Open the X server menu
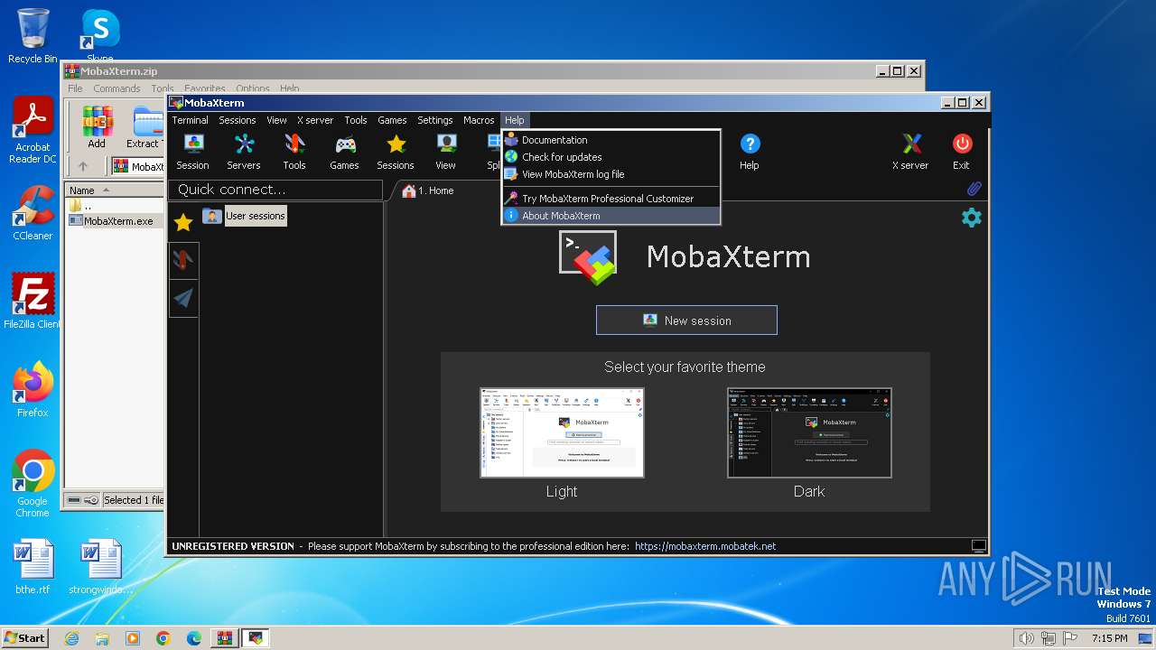Image resolution: width=1156 pixels, height=650 pixels. [x=315, y=120]
